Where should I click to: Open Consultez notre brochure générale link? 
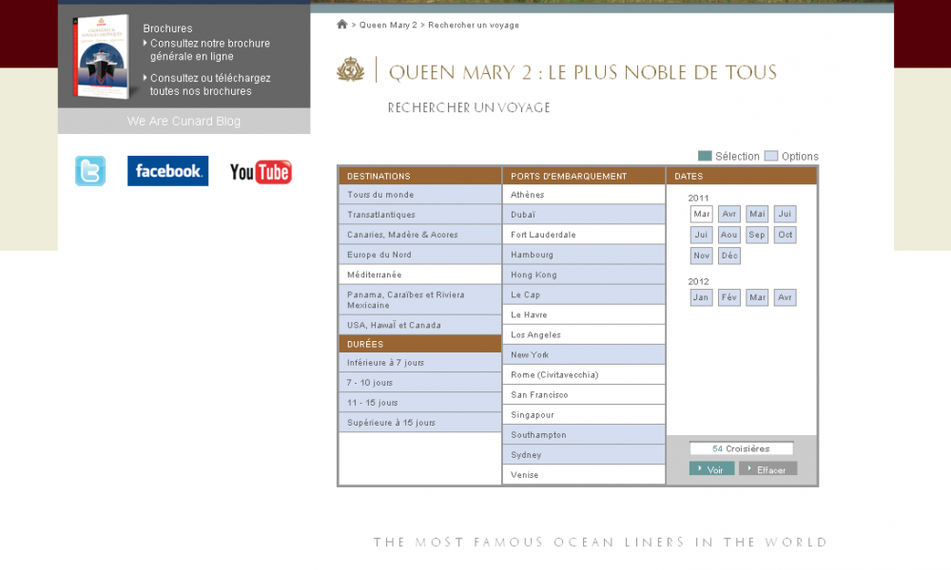[x=209, y=50]
